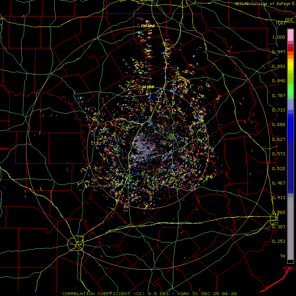Click the 0.947 legend value
This screenshot has height=296, width=296.
pyautogui.click(x=279, y=52)
